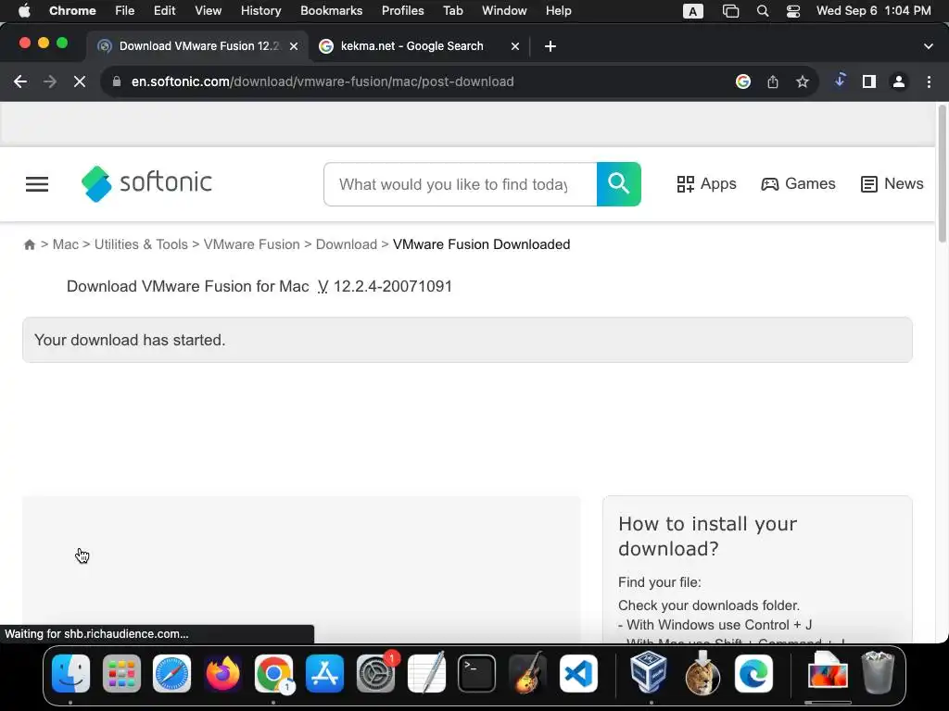Image resolution: width=949 pixels, height=711 pixels.
Task: Open a new tab with plus
Action: click(550, 46)
